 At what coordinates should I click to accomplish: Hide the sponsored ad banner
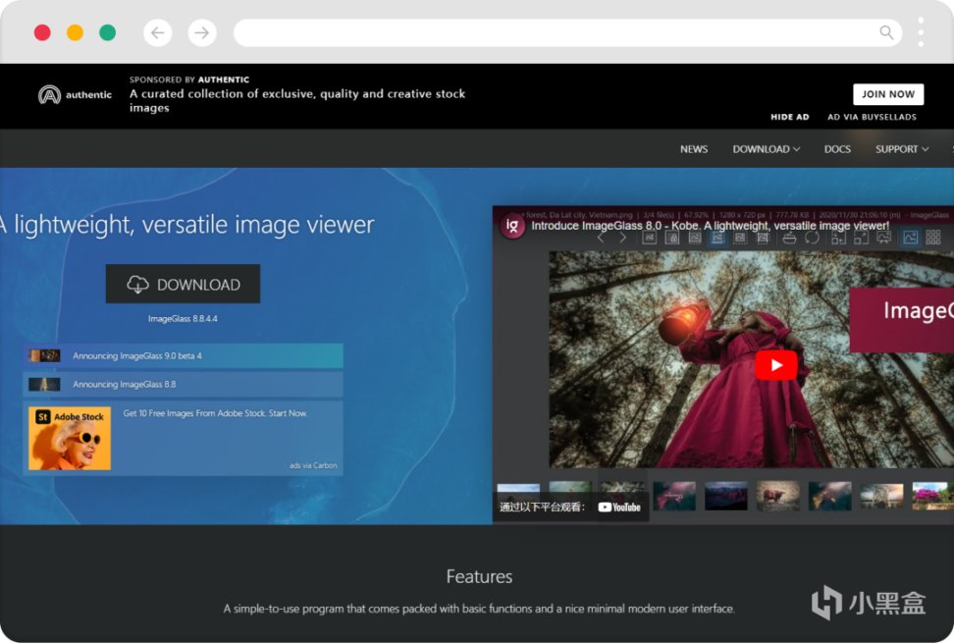pyautogui.click(x=789, y=117)
